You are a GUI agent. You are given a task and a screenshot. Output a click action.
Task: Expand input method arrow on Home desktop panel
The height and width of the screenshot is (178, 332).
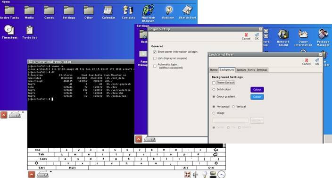point(23,112)
